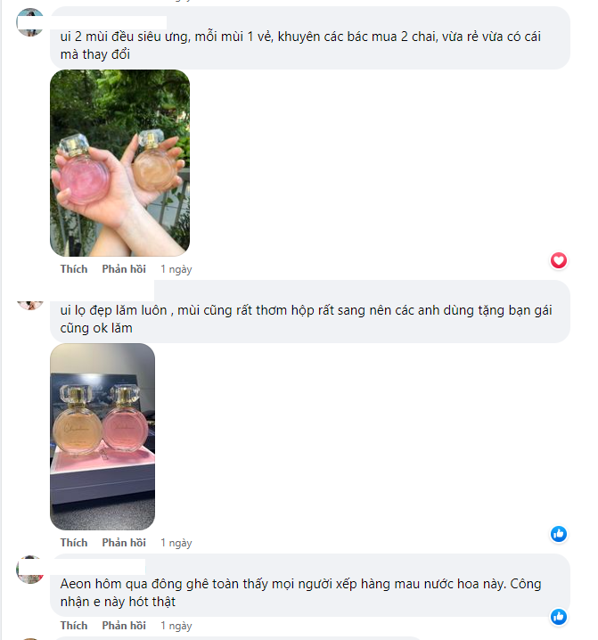Screen dimensions: 598x640
Task: Click the comment text starting with ui lọ đẹp
Action: (x=306, y=319)
